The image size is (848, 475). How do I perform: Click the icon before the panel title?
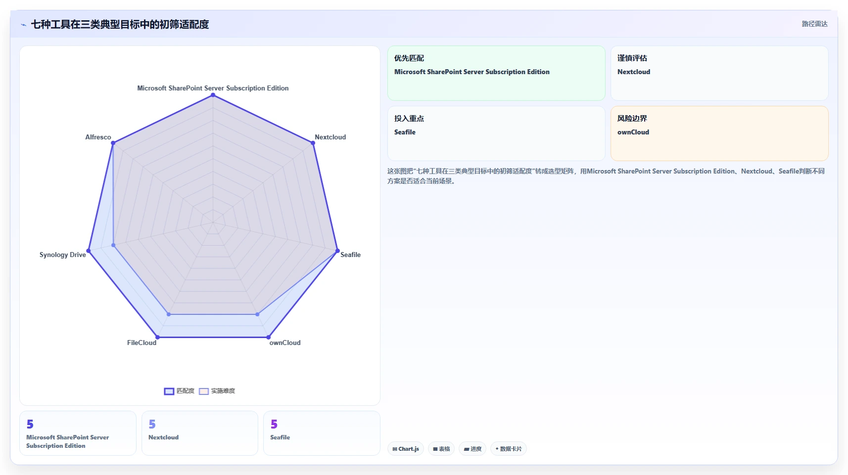coord(23,25)
